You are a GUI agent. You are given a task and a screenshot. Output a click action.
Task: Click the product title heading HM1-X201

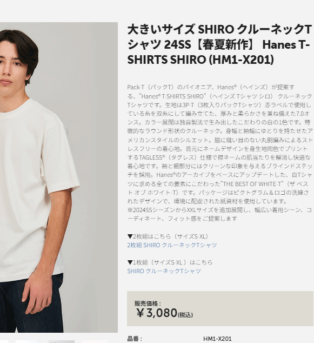point(219,44)
